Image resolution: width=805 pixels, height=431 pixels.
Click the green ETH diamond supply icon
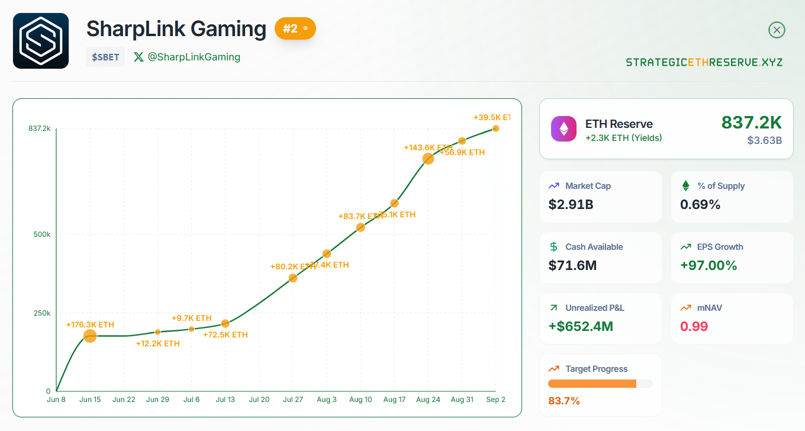click(686, 186)
